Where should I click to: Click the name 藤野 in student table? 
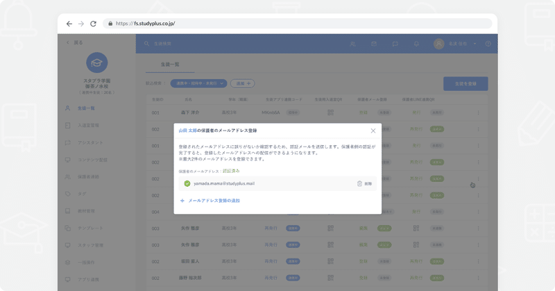(190, 278)
